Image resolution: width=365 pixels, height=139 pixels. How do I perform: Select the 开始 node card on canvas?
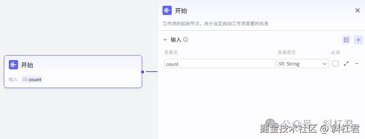point(73,72)
